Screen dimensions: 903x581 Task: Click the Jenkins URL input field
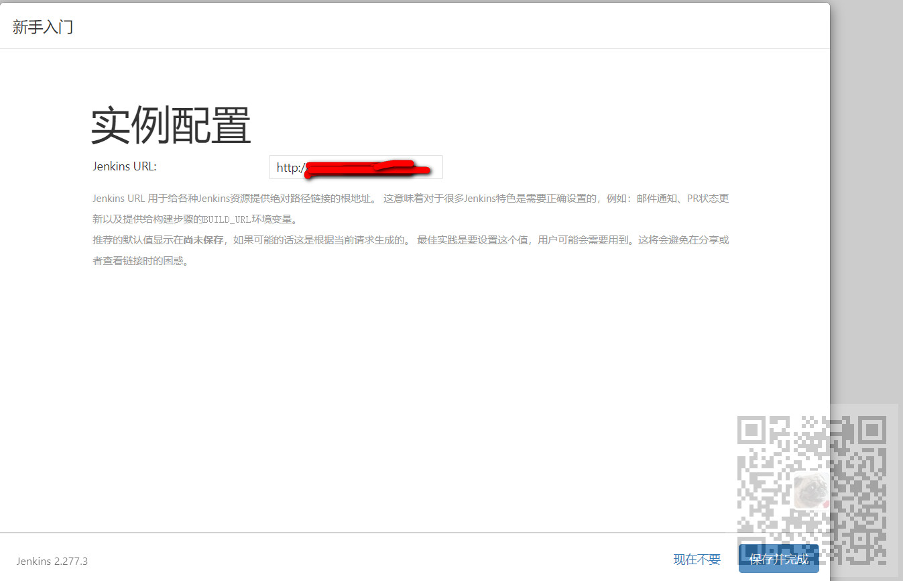[356, 167]
